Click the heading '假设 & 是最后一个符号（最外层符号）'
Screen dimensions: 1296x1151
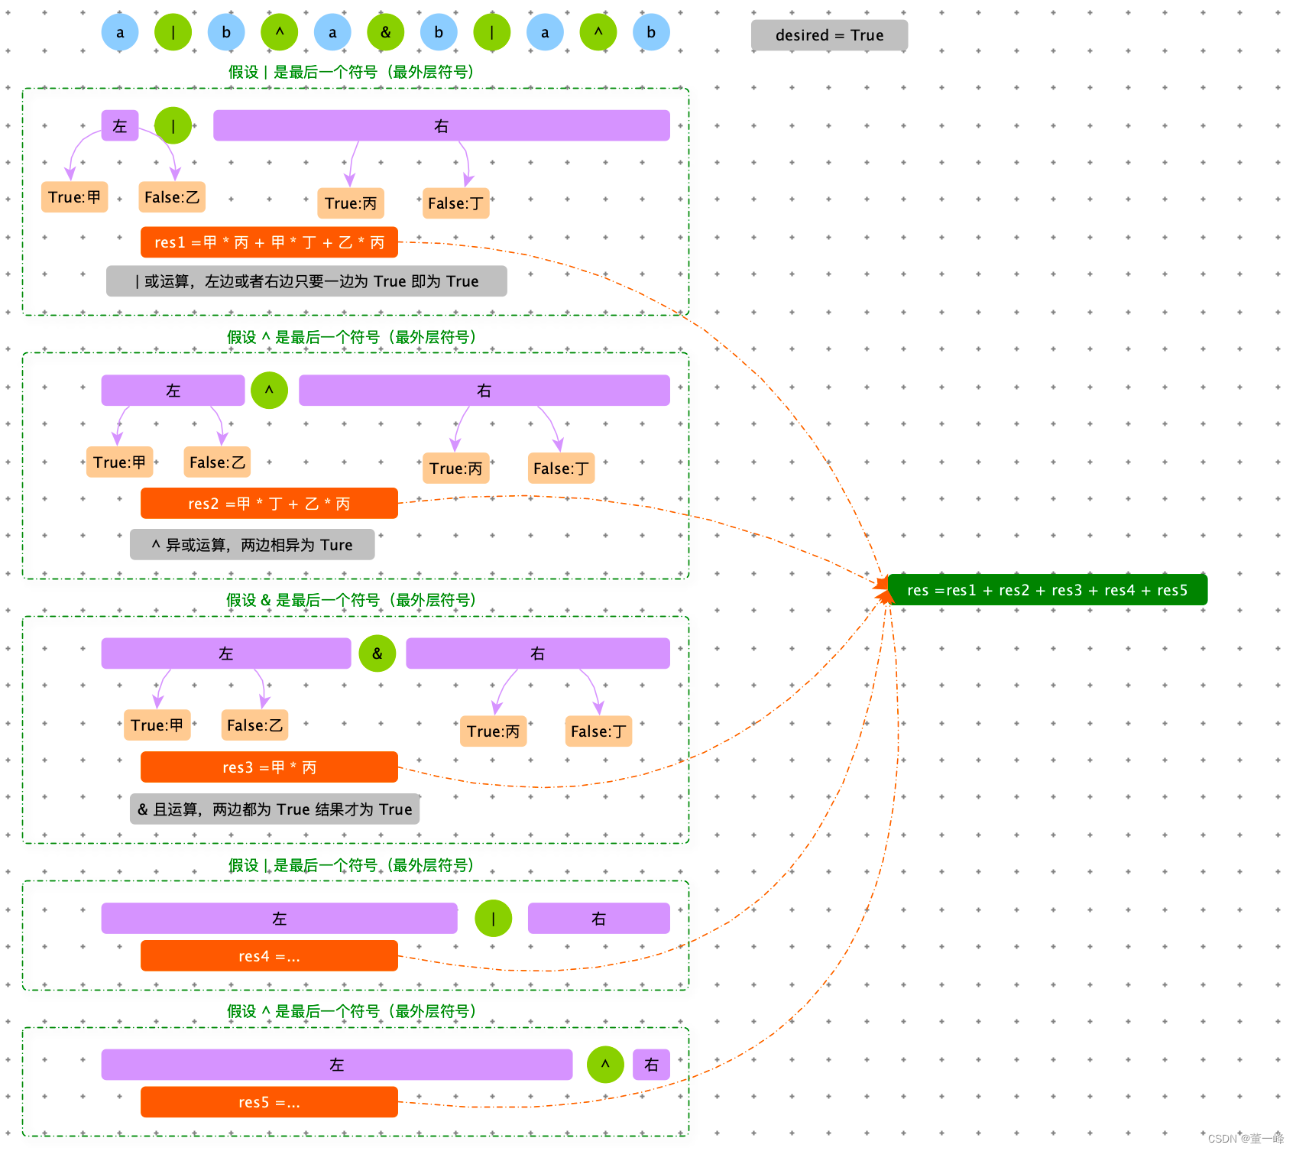[x=352, y=600]
